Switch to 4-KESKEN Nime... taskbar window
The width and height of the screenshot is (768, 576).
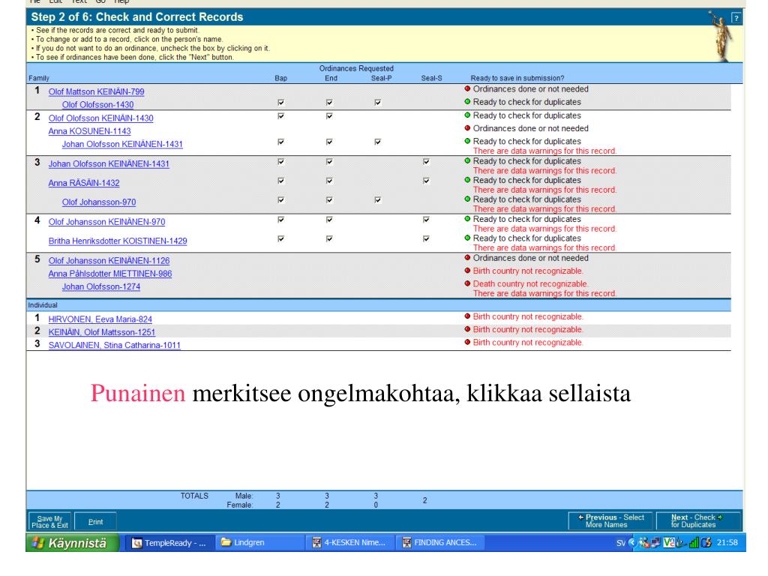click(349, 543)
